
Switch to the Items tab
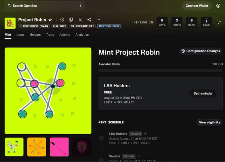(21, 35)
